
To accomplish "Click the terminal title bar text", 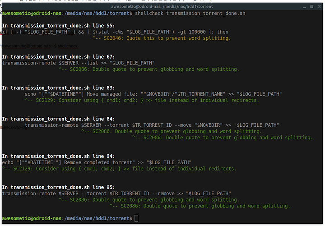I will click(162, 6).
